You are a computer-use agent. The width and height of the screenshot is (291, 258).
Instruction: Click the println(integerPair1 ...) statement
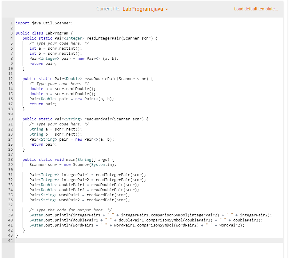pyautogui.click(x=150, y=215)
